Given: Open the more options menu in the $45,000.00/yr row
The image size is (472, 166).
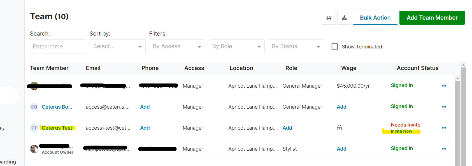Looking at the screenshot, I should pos(444,86).
